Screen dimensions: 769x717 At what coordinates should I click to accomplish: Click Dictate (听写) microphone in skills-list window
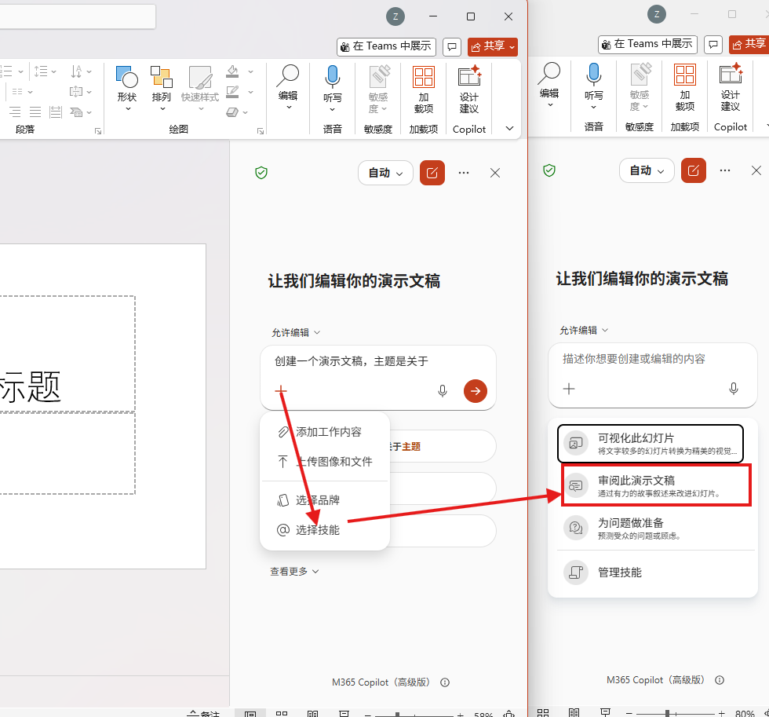tap(594, 86)
